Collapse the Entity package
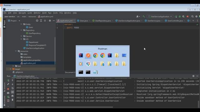The height and width of the screenshot is (112, 200). click(21, 24)
